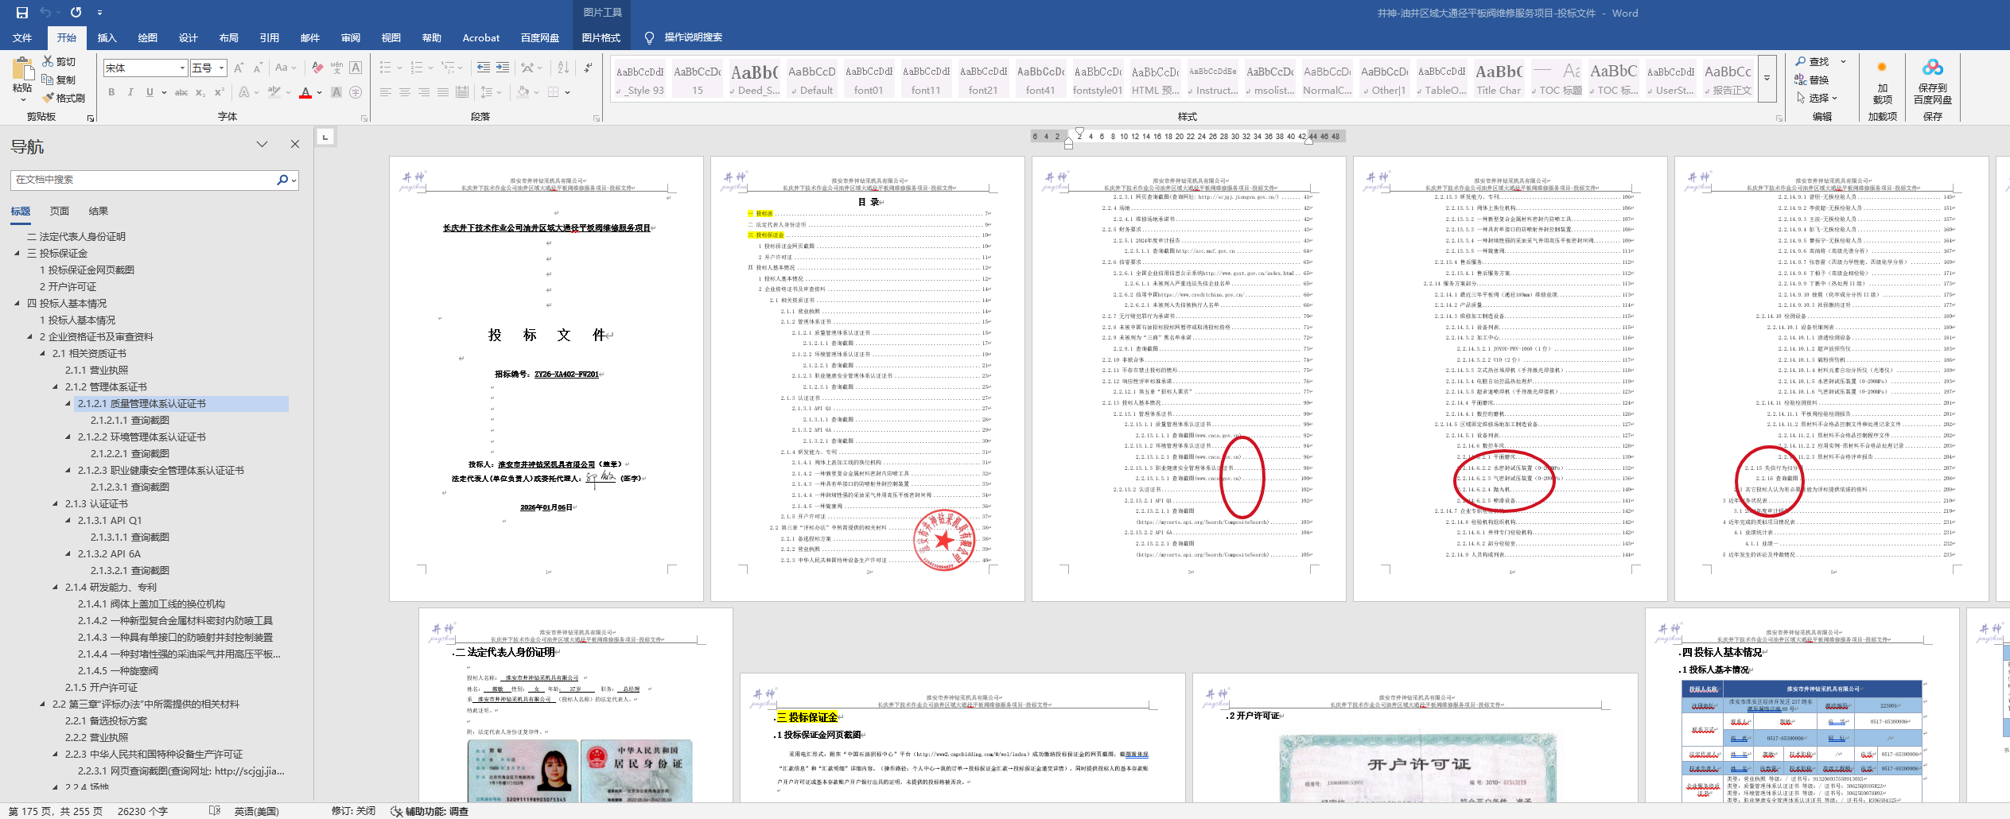Switch navigation pane to the 页面 tab
2010x819 pixels.
point(60,212)
